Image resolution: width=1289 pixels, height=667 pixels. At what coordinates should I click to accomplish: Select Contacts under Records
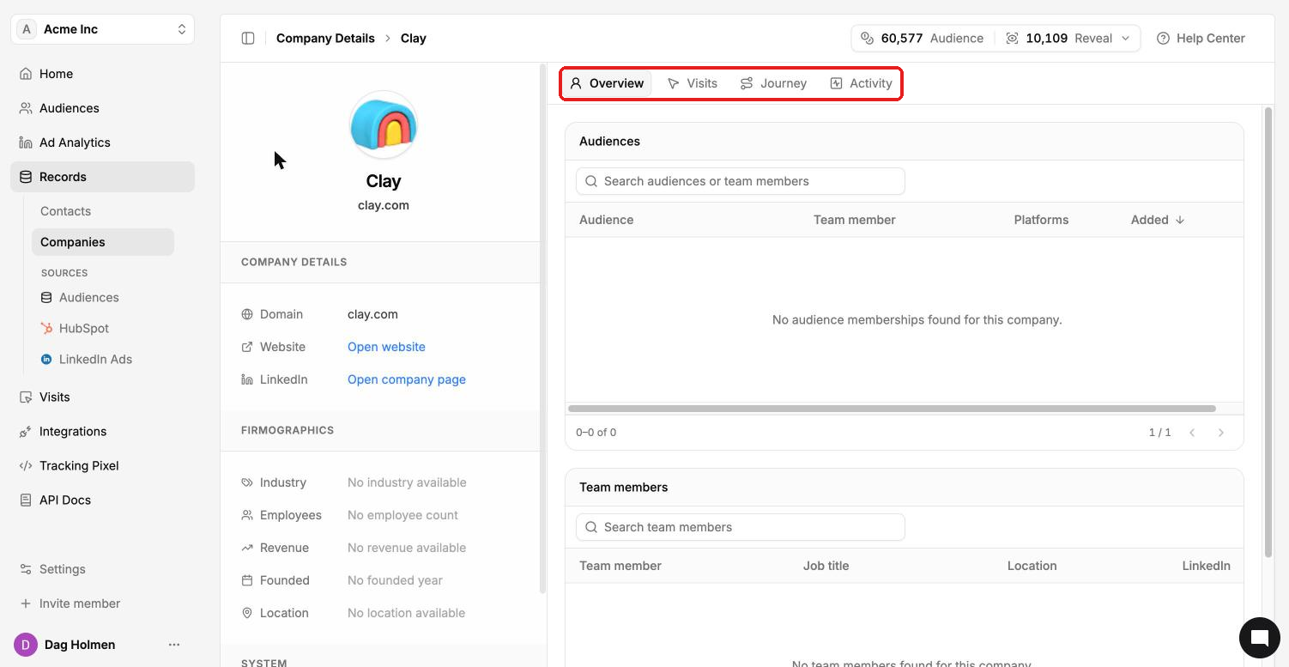click(x=102, y=211)
